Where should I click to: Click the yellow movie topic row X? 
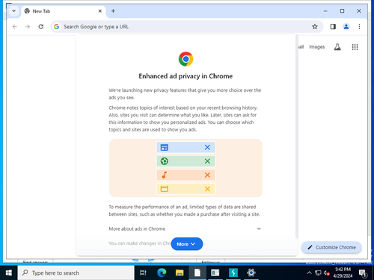(x=207, y=189)
